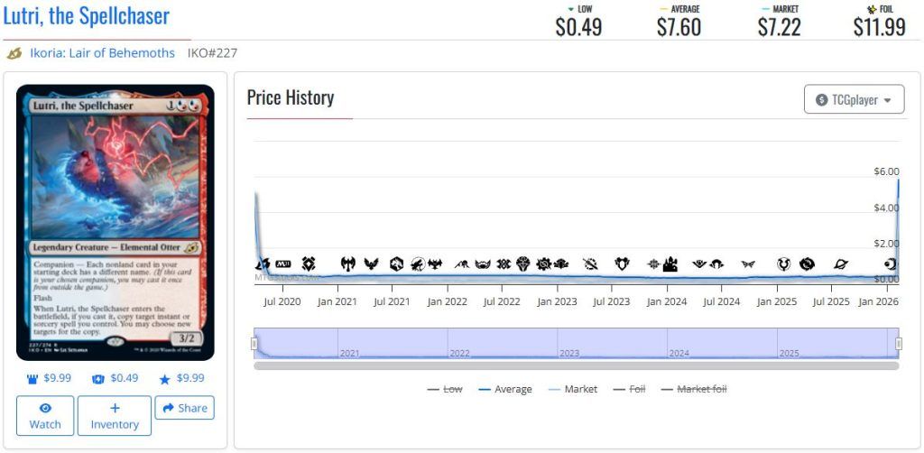Click the castle-shaped set symbol on chart
Screen dimensions: 924x453
coord(670,263)
